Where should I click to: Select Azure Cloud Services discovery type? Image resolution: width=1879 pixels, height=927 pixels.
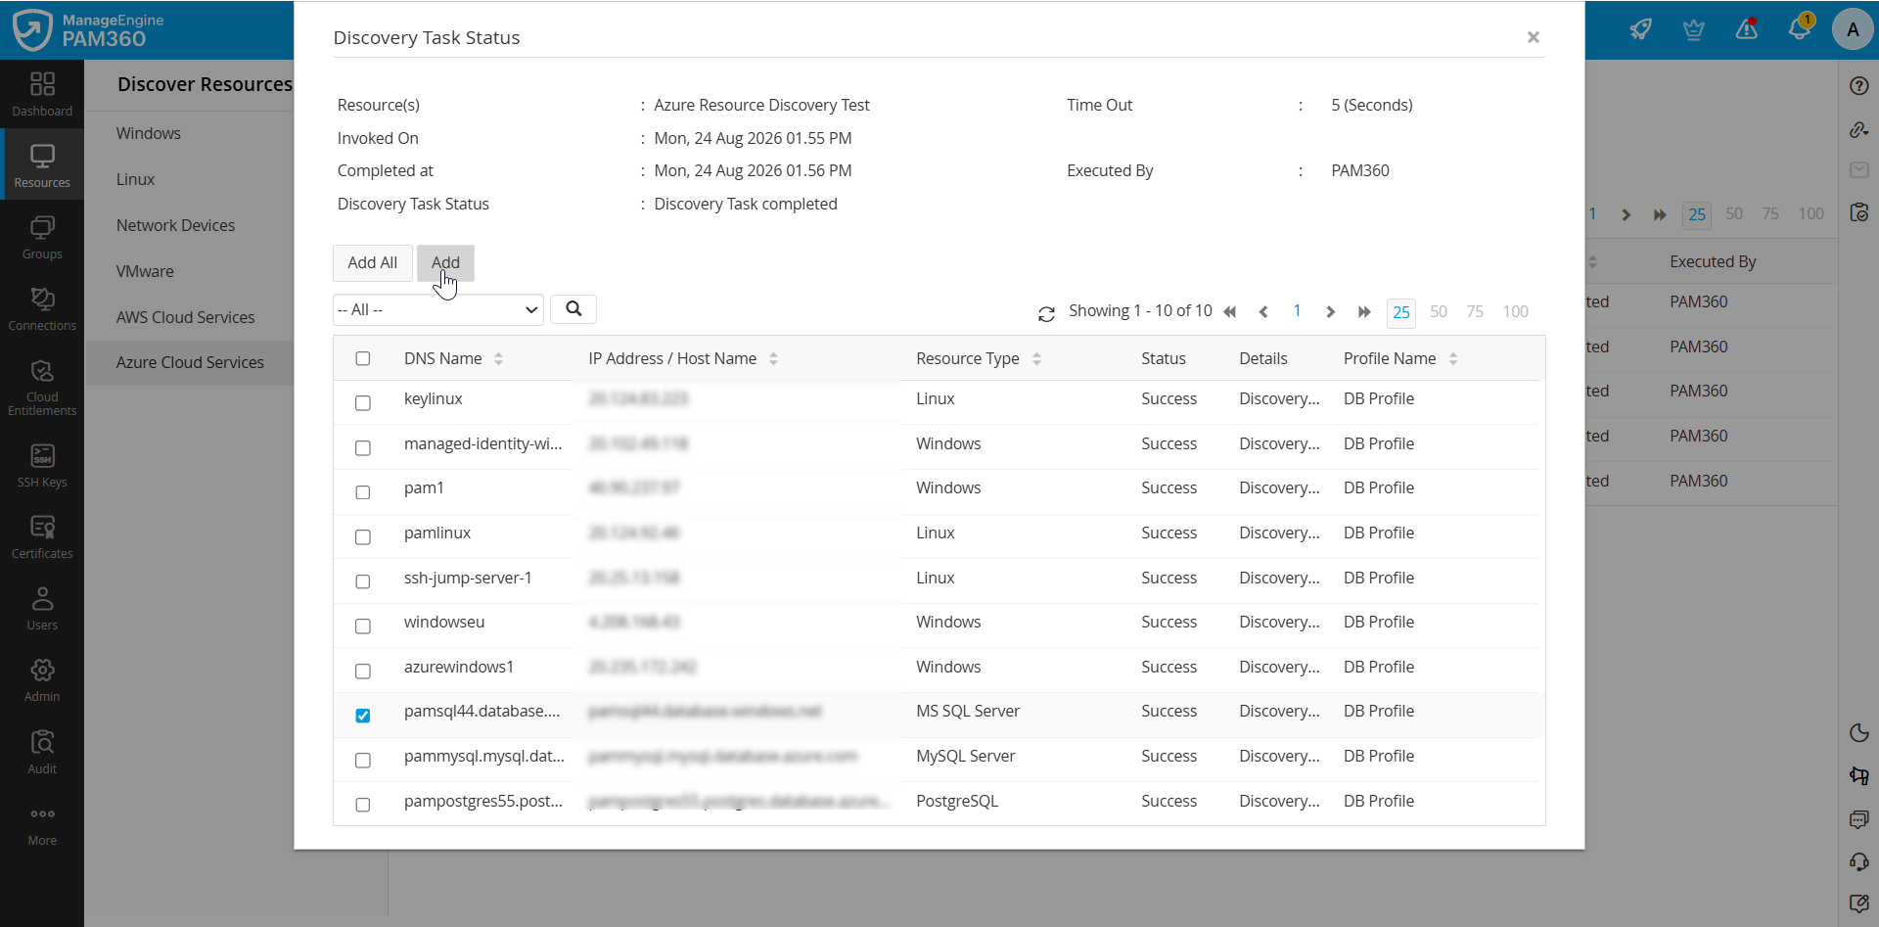[x=190, y=362]
